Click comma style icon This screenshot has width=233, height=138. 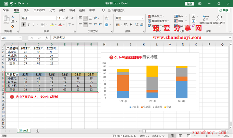pos(131,25)
